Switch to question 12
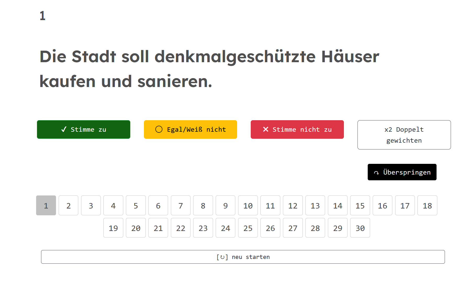The width and height of the screenshot is (469, 289). pyautogui.click(x=293, y=206)
